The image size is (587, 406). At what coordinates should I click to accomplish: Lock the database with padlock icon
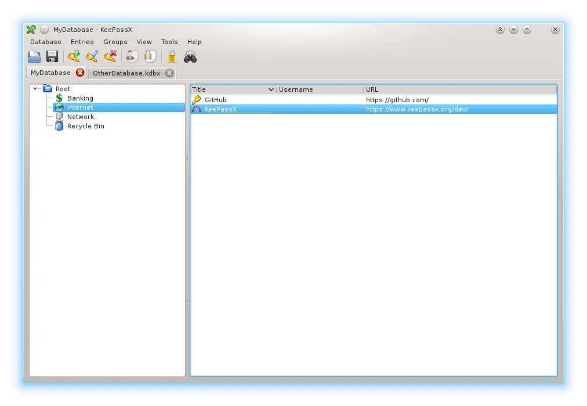[x=172, y=56]
